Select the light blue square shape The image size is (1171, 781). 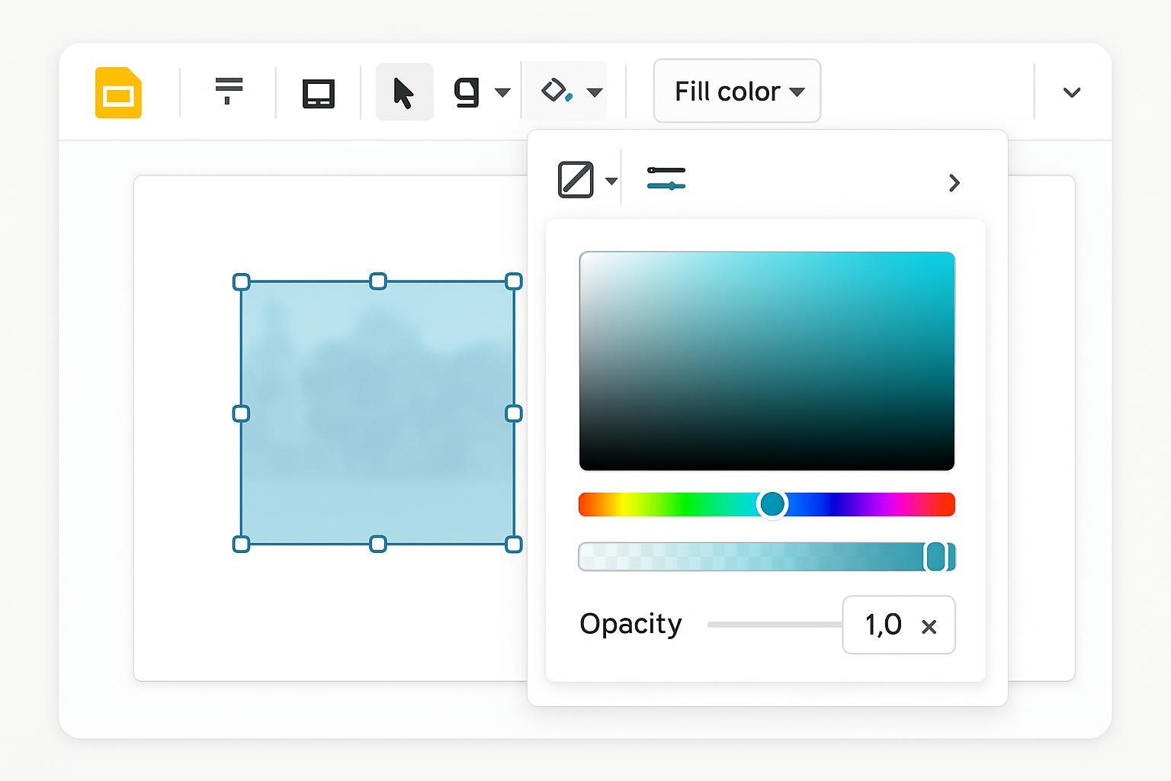coord(377,413)
